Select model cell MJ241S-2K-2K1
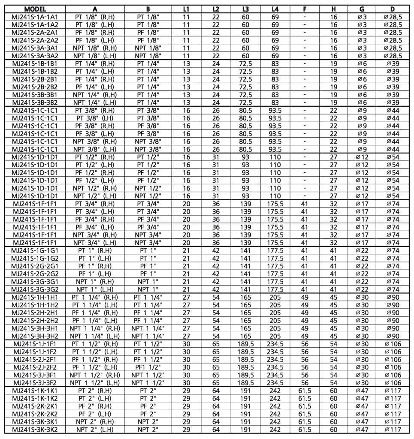 (35, 406)
